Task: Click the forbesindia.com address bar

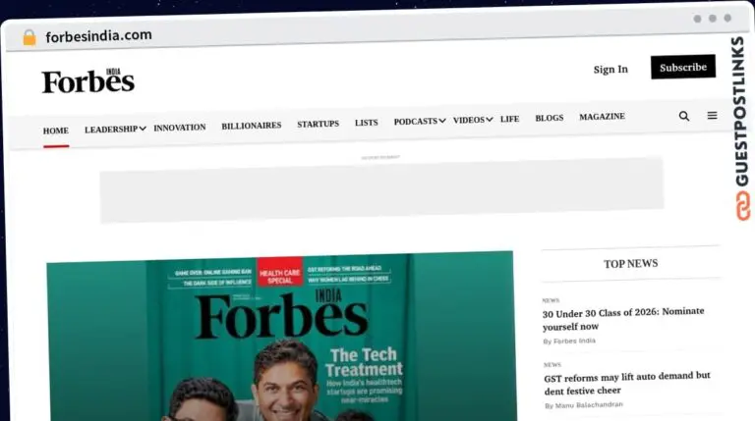Action: point(98,36)
